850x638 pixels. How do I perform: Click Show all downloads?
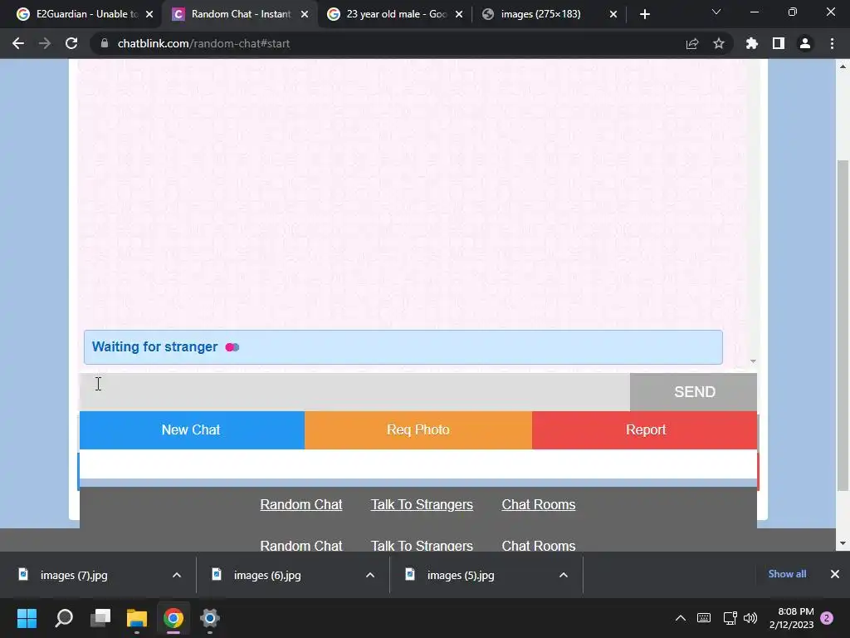tap(787, 574)
